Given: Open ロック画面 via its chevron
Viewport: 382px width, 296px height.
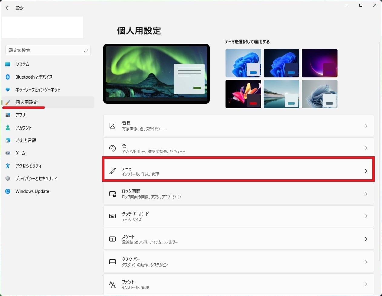Looking at the screenshot, I should [366, 194].
